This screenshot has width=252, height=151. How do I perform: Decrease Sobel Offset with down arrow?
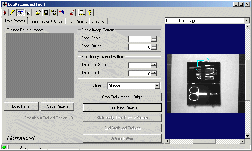click(154, 48)
